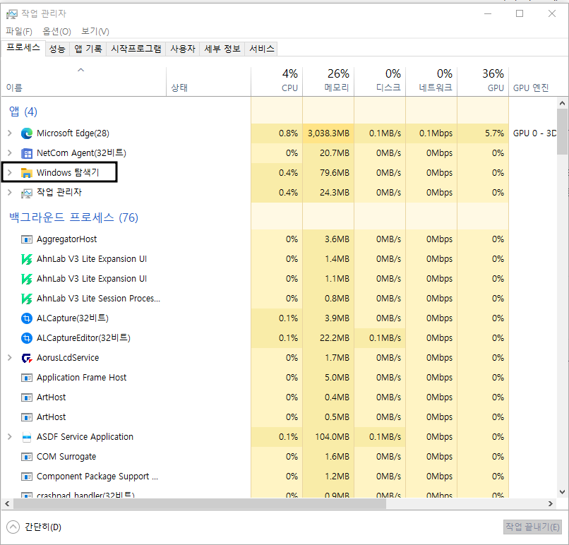The image size is (569, 545).
Task: Select the 프로세스 tab
Action: 23,48
